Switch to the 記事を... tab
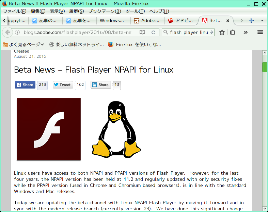The height and width of the screenshot is (212, 268). [80, 21]
